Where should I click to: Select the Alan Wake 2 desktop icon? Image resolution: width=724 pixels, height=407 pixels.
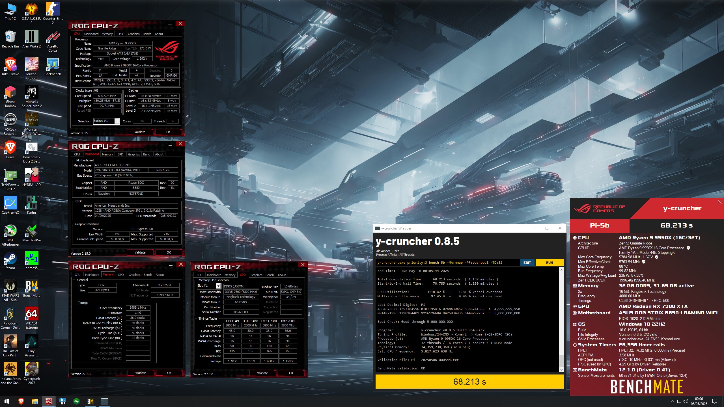[31, 39]
